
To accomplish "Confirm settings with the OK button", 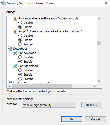I will (x=72, y=119).
